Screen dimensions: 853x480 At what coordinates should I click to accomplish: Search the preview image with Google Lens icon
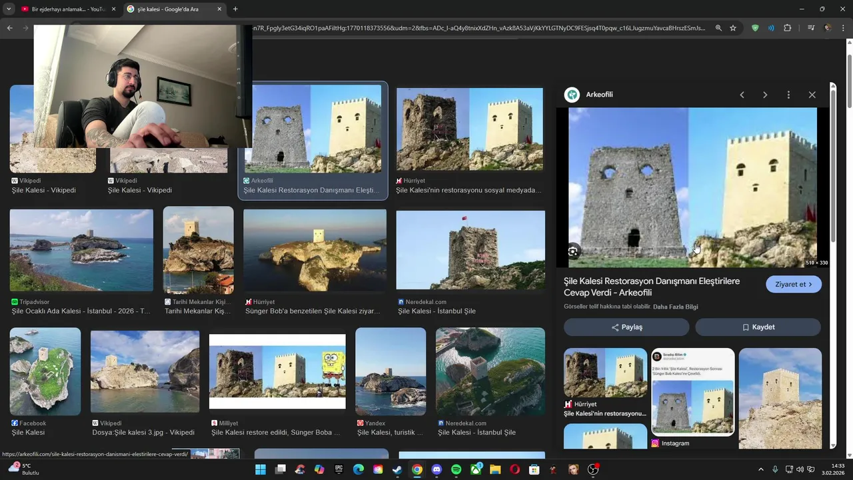click(573, 251)
